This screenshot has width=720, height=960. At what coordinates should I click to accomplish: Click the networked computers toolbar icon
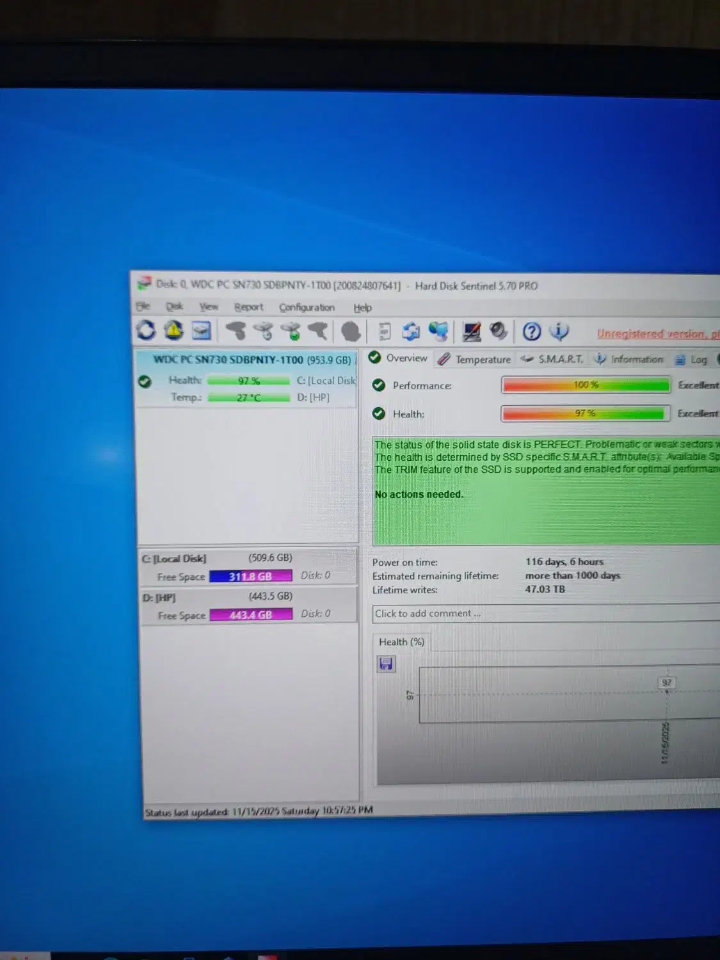[439, 332]
